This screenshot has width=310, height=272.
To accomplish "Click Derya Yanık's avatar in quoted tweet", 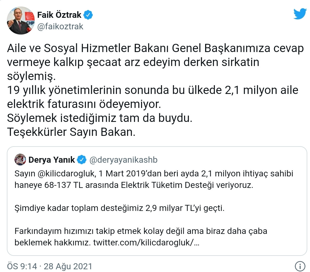I will [x=20, y=160].
